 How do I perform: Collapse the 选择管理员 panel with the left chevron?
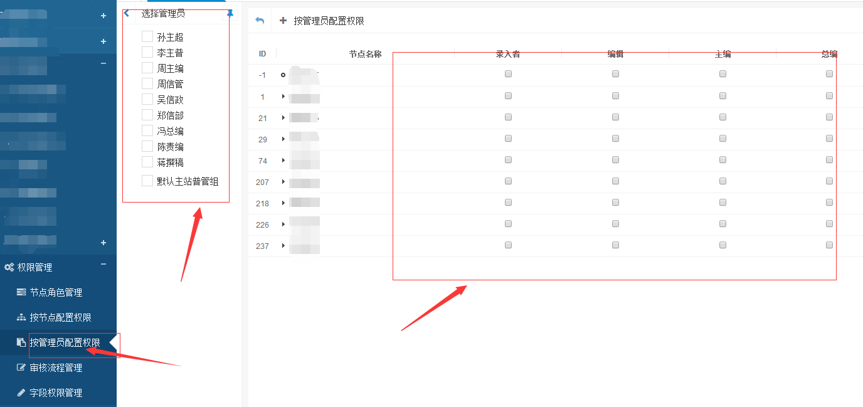(x=127, y=13)
